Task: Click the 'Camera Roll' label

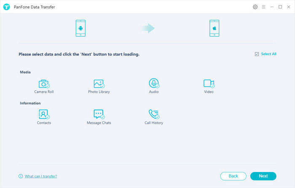Action: tap(44, 92)
